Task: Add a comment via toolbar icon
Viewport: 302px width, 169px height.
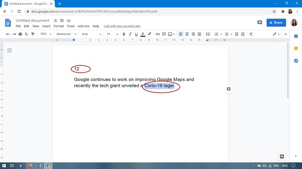Action: click(x=164, y=34)
